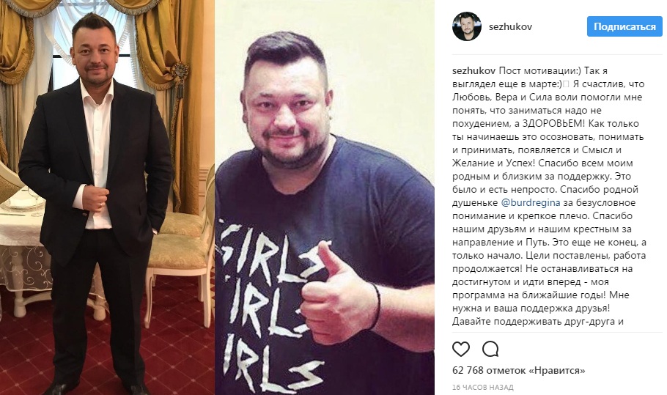Open comments via the speech bubble icon
667x395 pixels.
[x=490, y=349]
